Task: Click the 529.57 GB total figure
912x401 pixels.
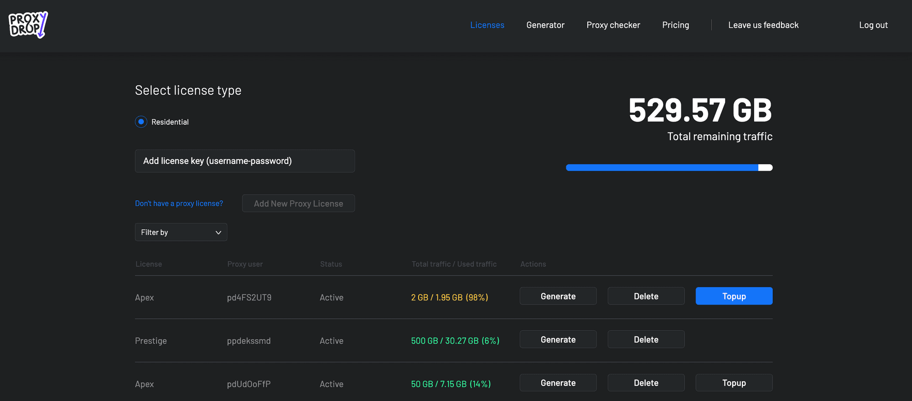Action: 700,110
